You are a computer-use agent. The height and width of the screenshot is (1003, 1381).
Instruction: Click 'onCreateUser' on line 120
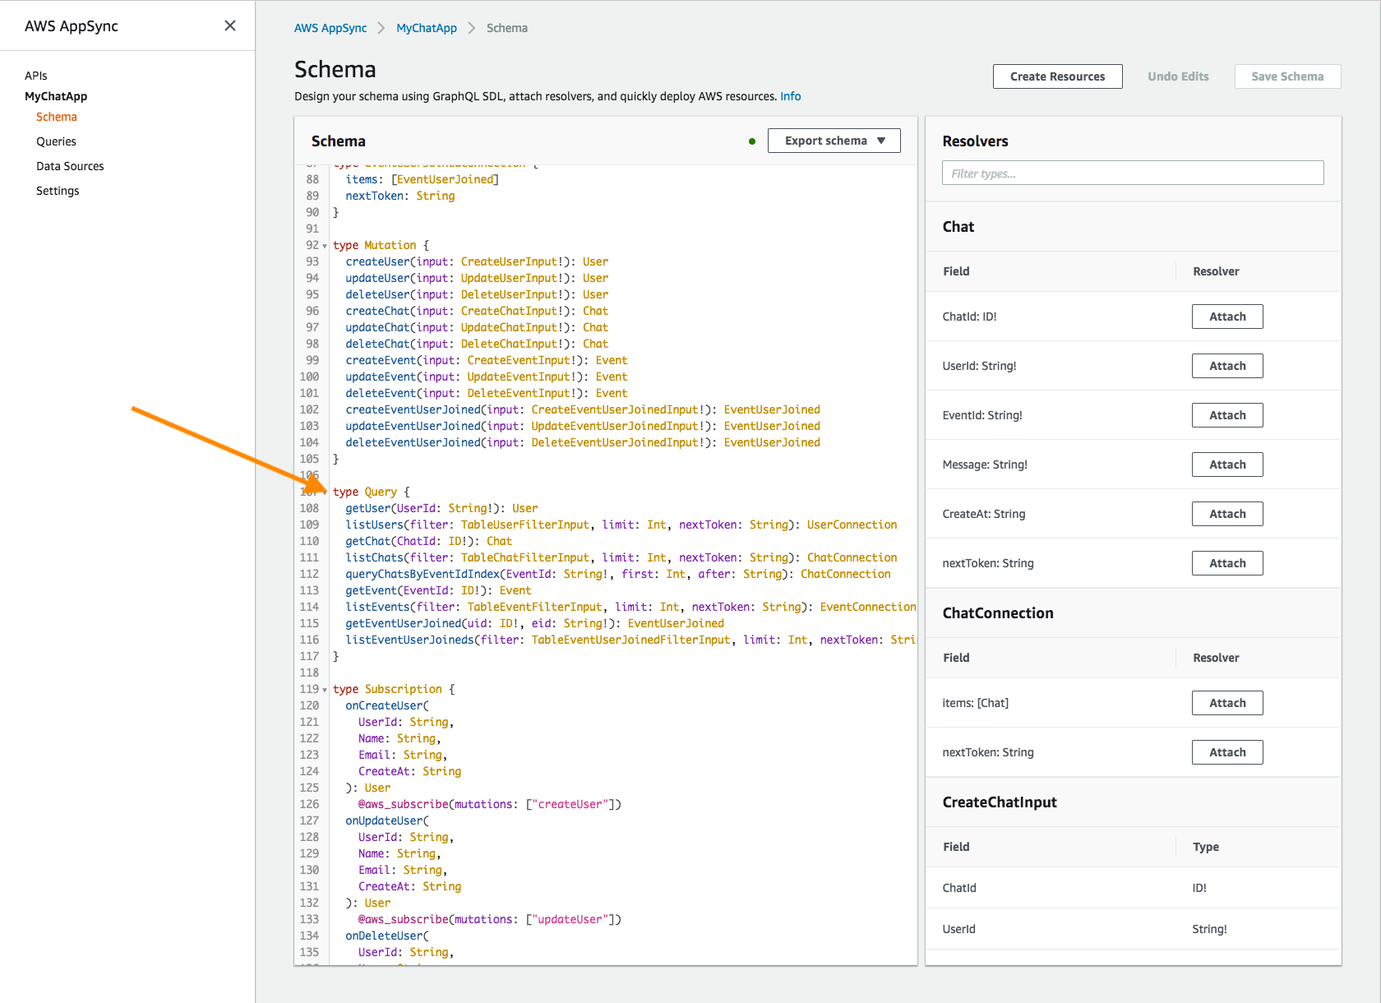(384, 705)
